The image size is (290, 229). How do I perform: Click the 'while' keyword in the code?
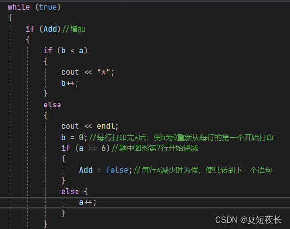(x=19, y=7)
